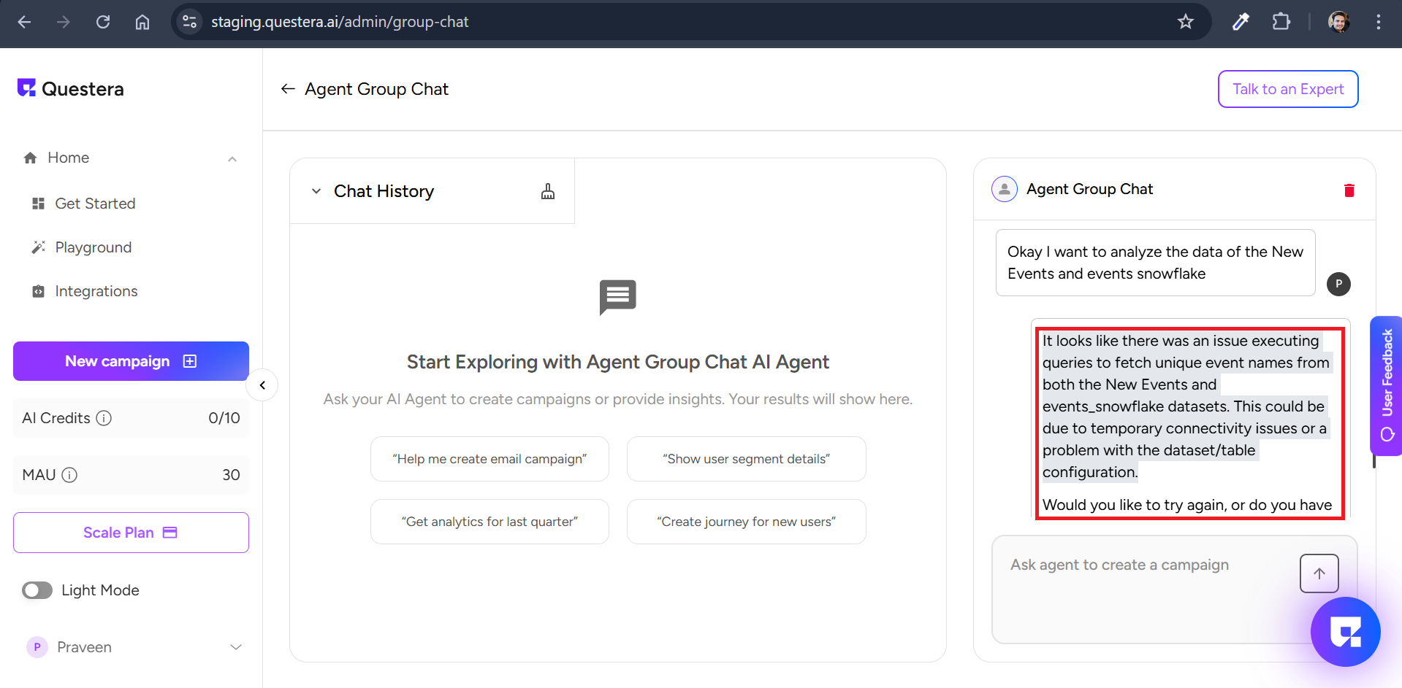
Task: Open site information icon in address bar
Action: [x=190, y=22]
